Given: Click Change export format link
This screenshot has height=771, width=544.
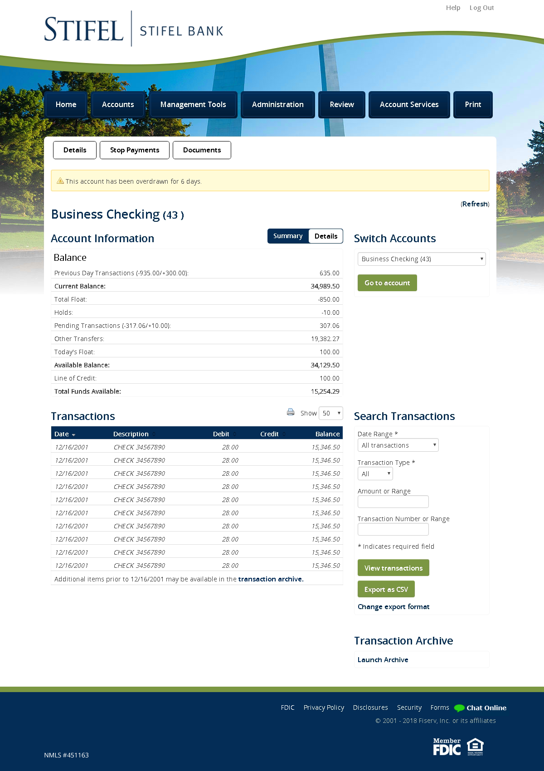Looking at the screenshot, I should click(x=393, y=607).
